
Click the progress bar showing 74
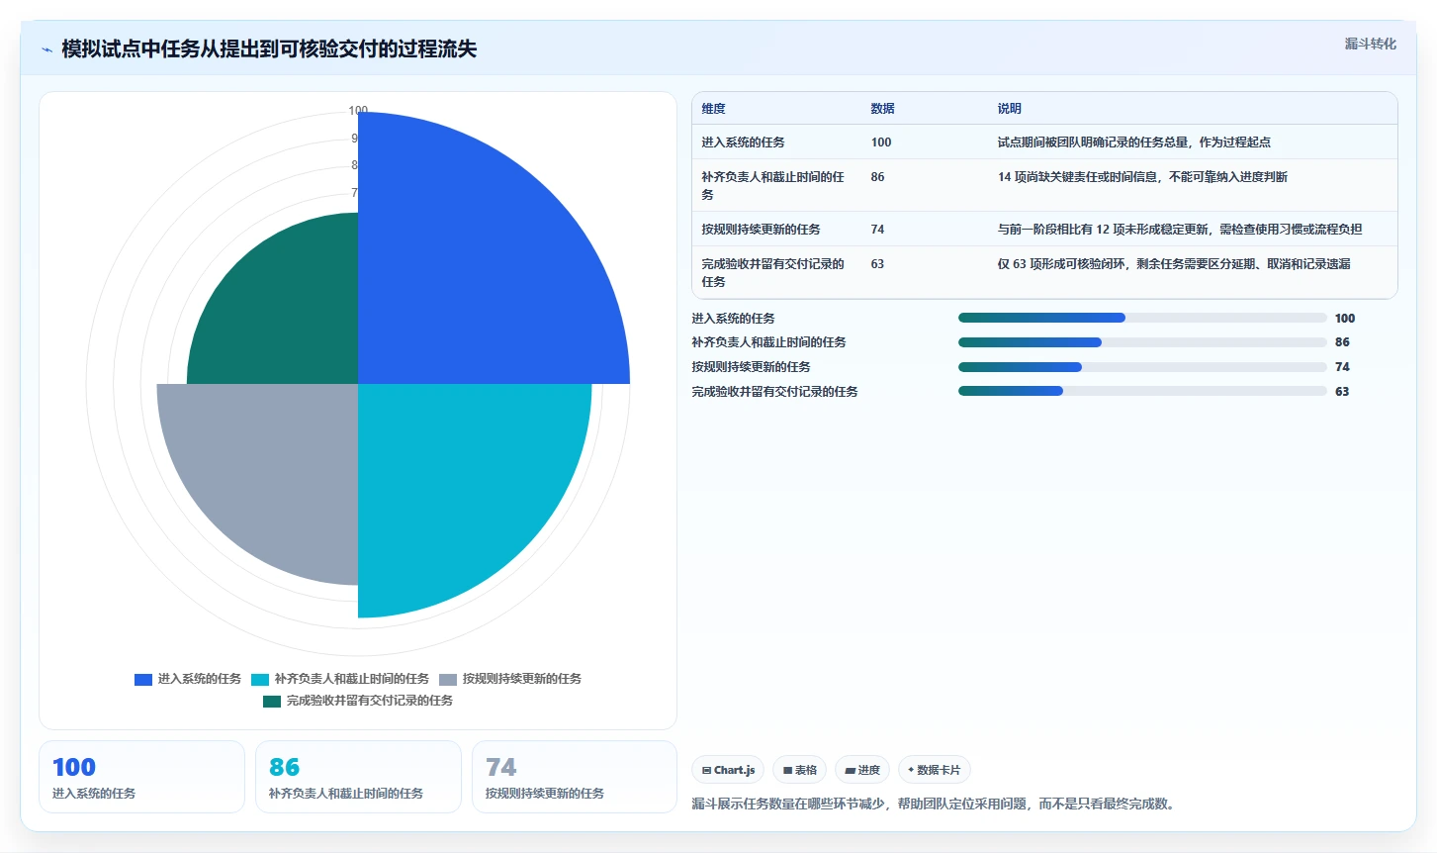click(x=1142, y=367)
